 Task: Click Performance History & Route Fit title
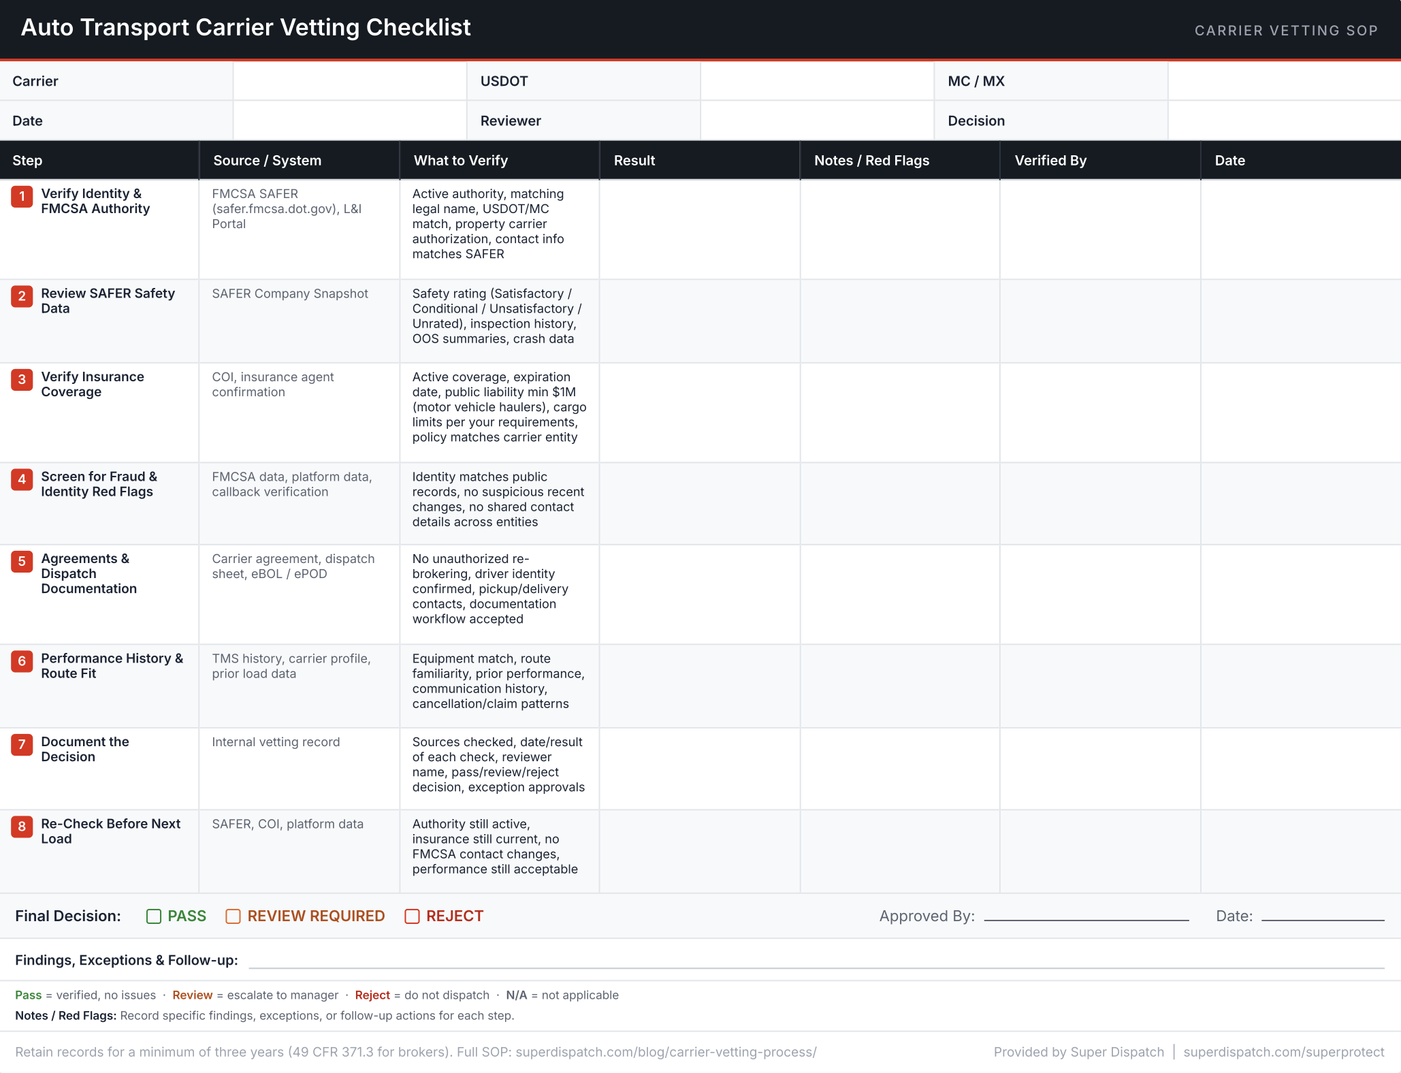pos(112,666)
